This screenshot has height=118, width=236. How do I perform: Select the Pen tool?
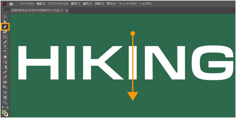pyautogui.click(x=5, y=27)
